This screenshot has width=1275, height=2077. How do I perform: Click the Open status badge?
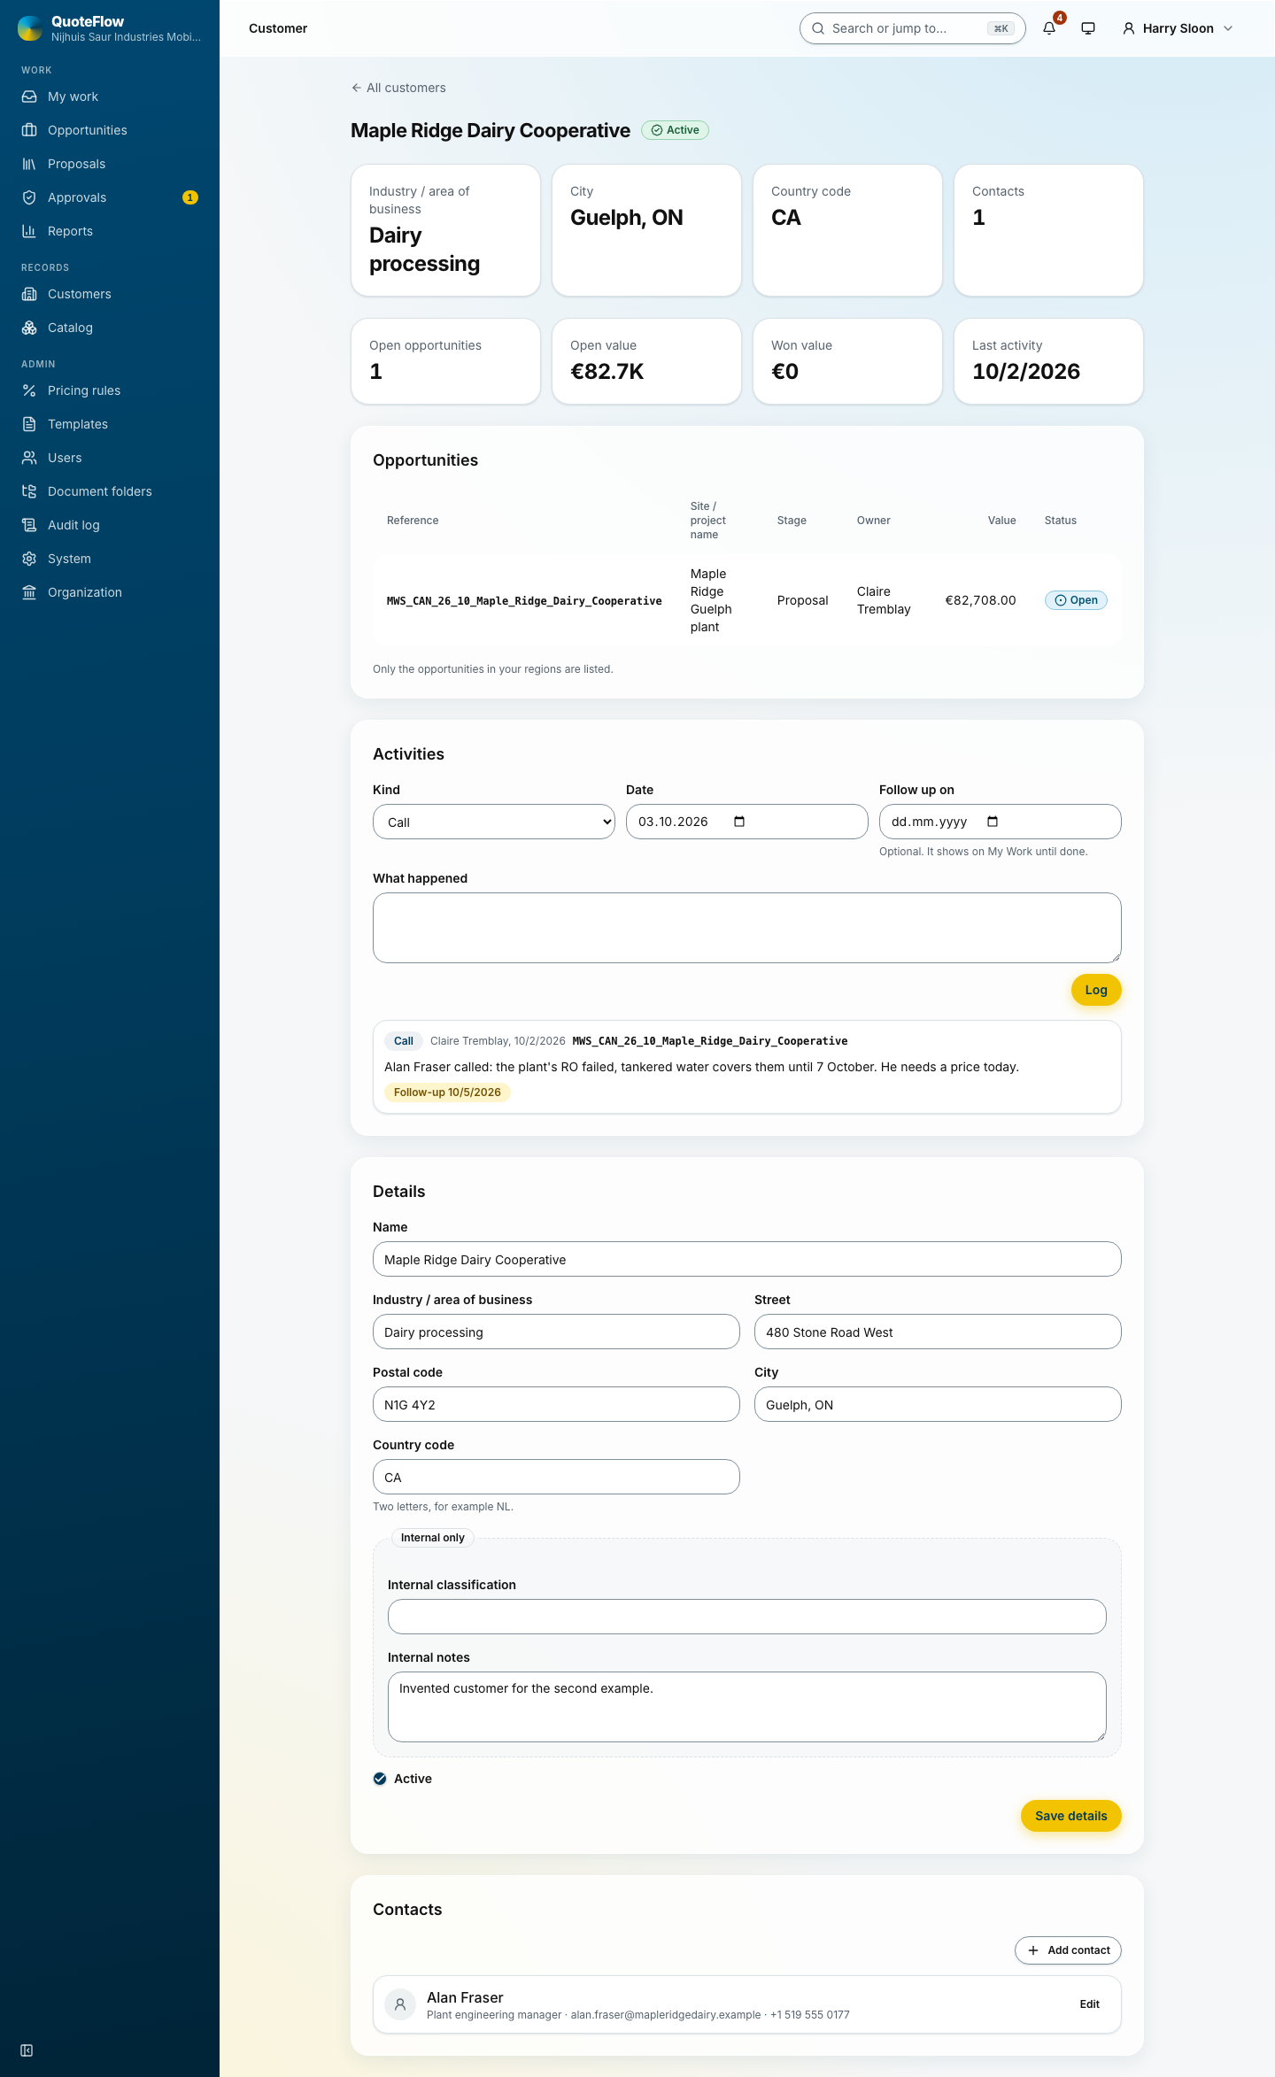1076,600
